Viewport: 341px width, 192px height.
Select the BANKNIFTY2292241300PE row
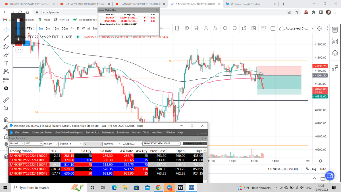(106, 174)
